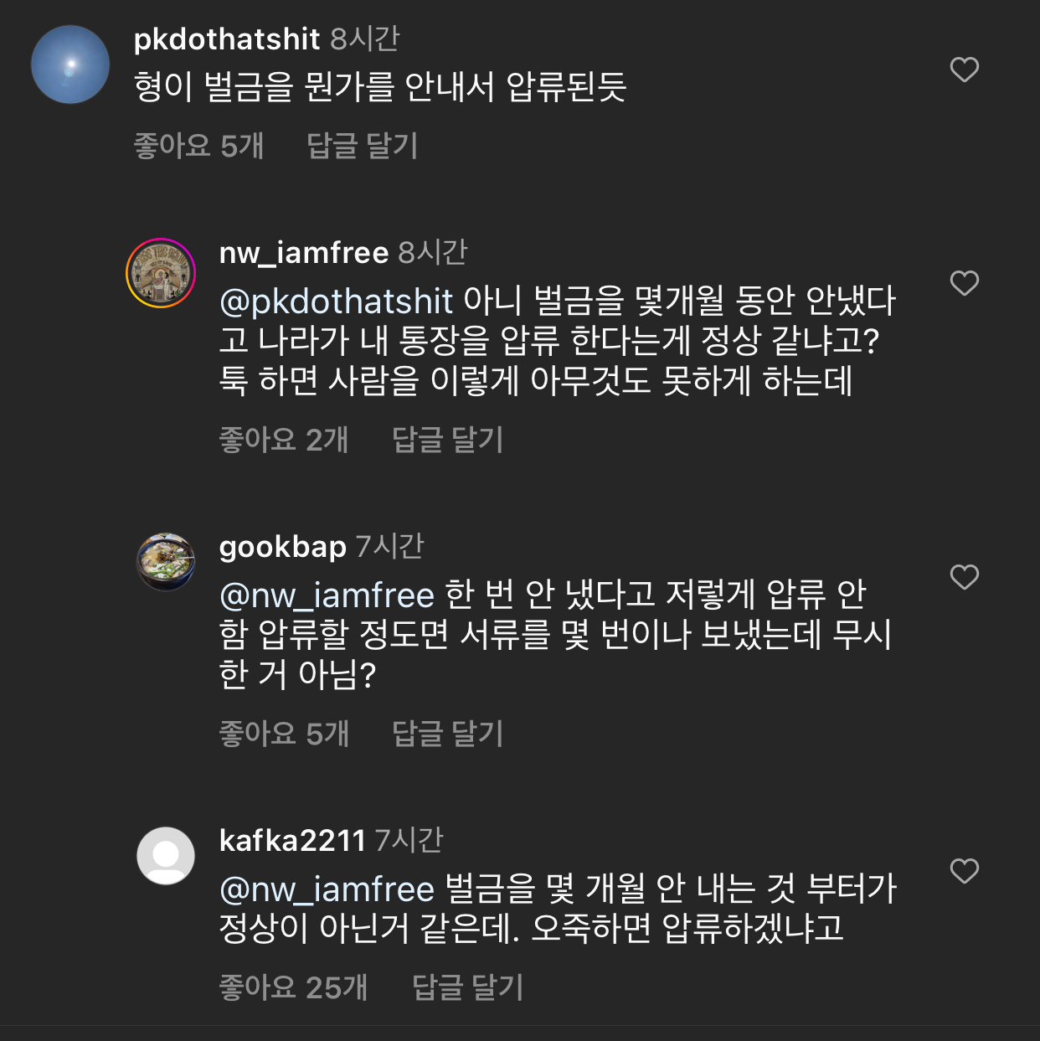This screenshot has width=1040, height=1041.
Task: Open username pkdothatshit profile link
Action: tap(227, 39)
